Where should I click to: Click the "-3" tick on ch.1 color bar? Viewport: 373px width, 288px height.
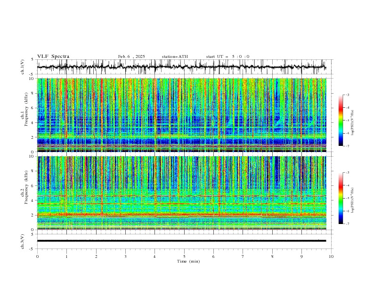[x=348, y=95]
